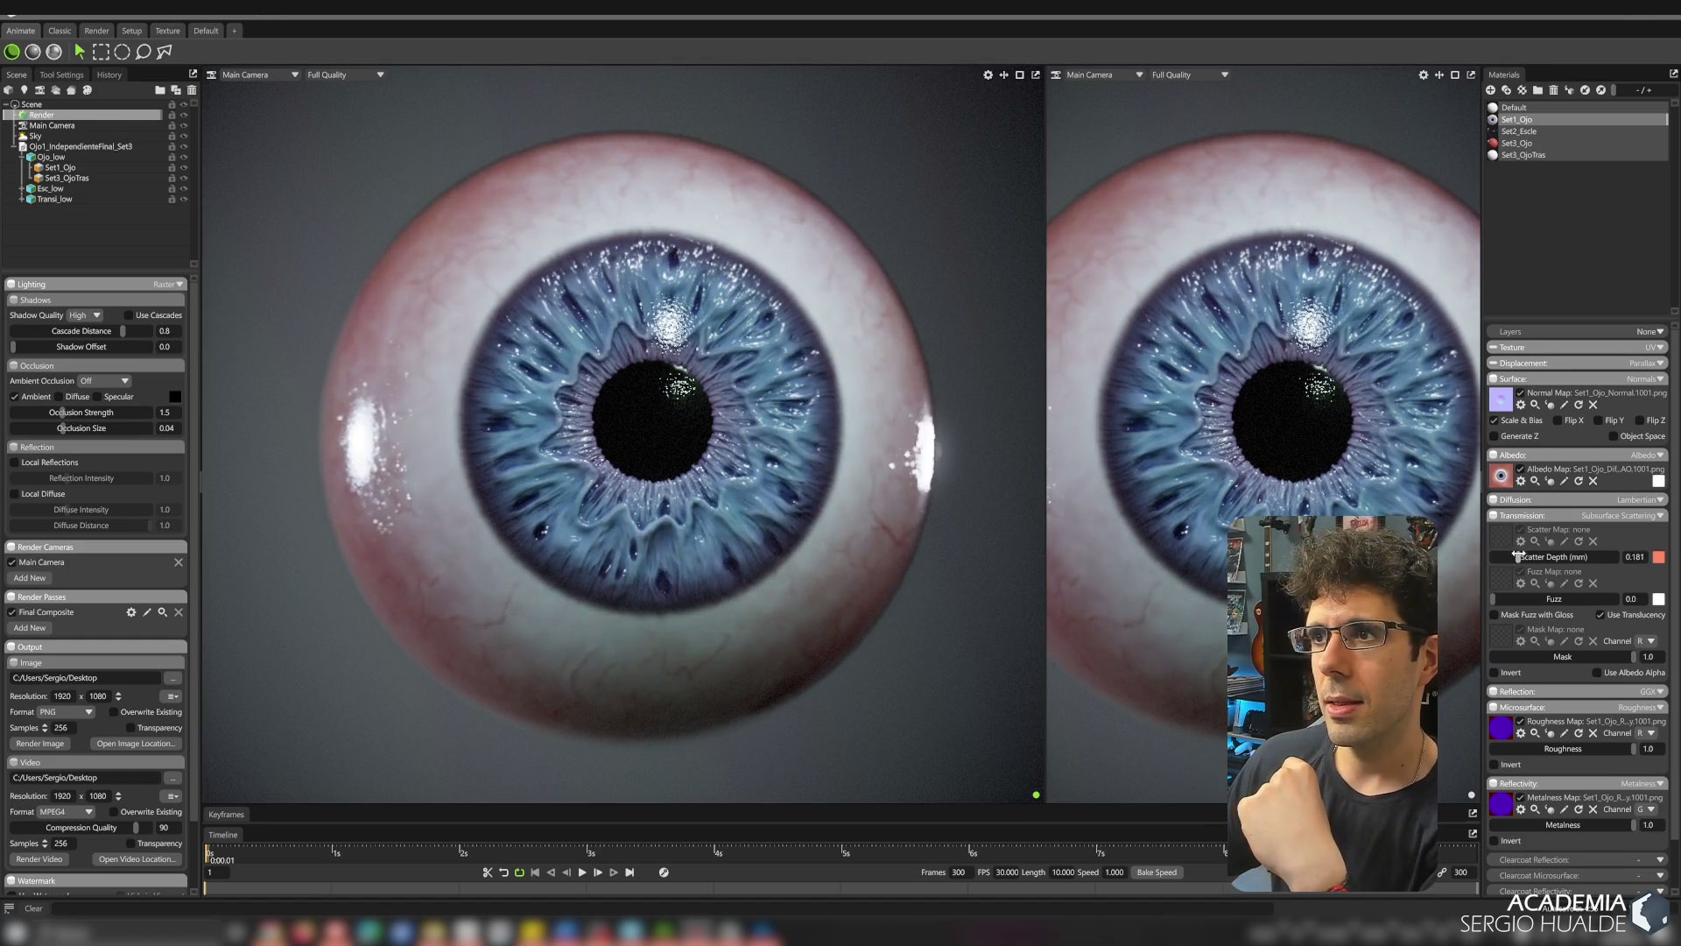This screenshot has width=1681, height=946.
Task: Delete selected object with trash icon
Action: click(x=191, y=89)
